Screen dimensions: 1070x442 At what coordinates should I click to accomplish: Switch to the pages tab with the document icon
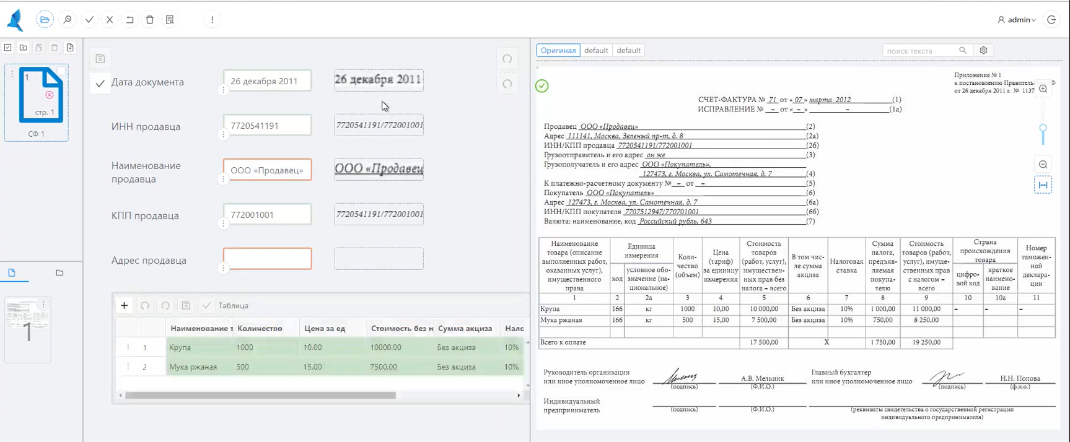[12, 272]
